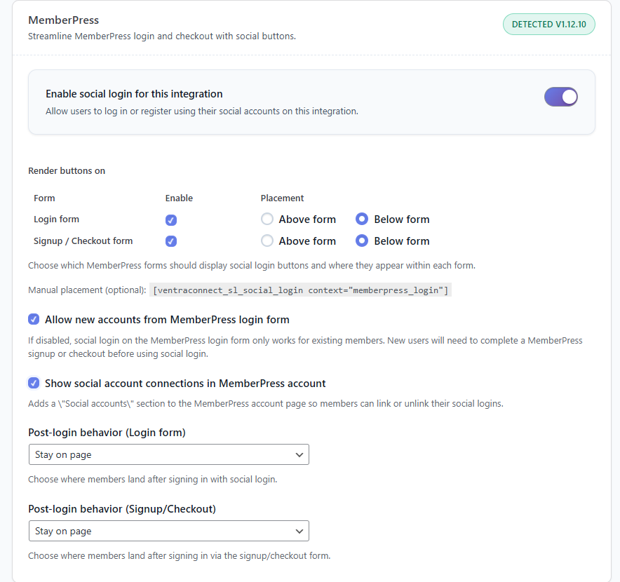The image size is (620, 582).
Task: Click the Render buttons on label
Action: (x=67, y=171)
